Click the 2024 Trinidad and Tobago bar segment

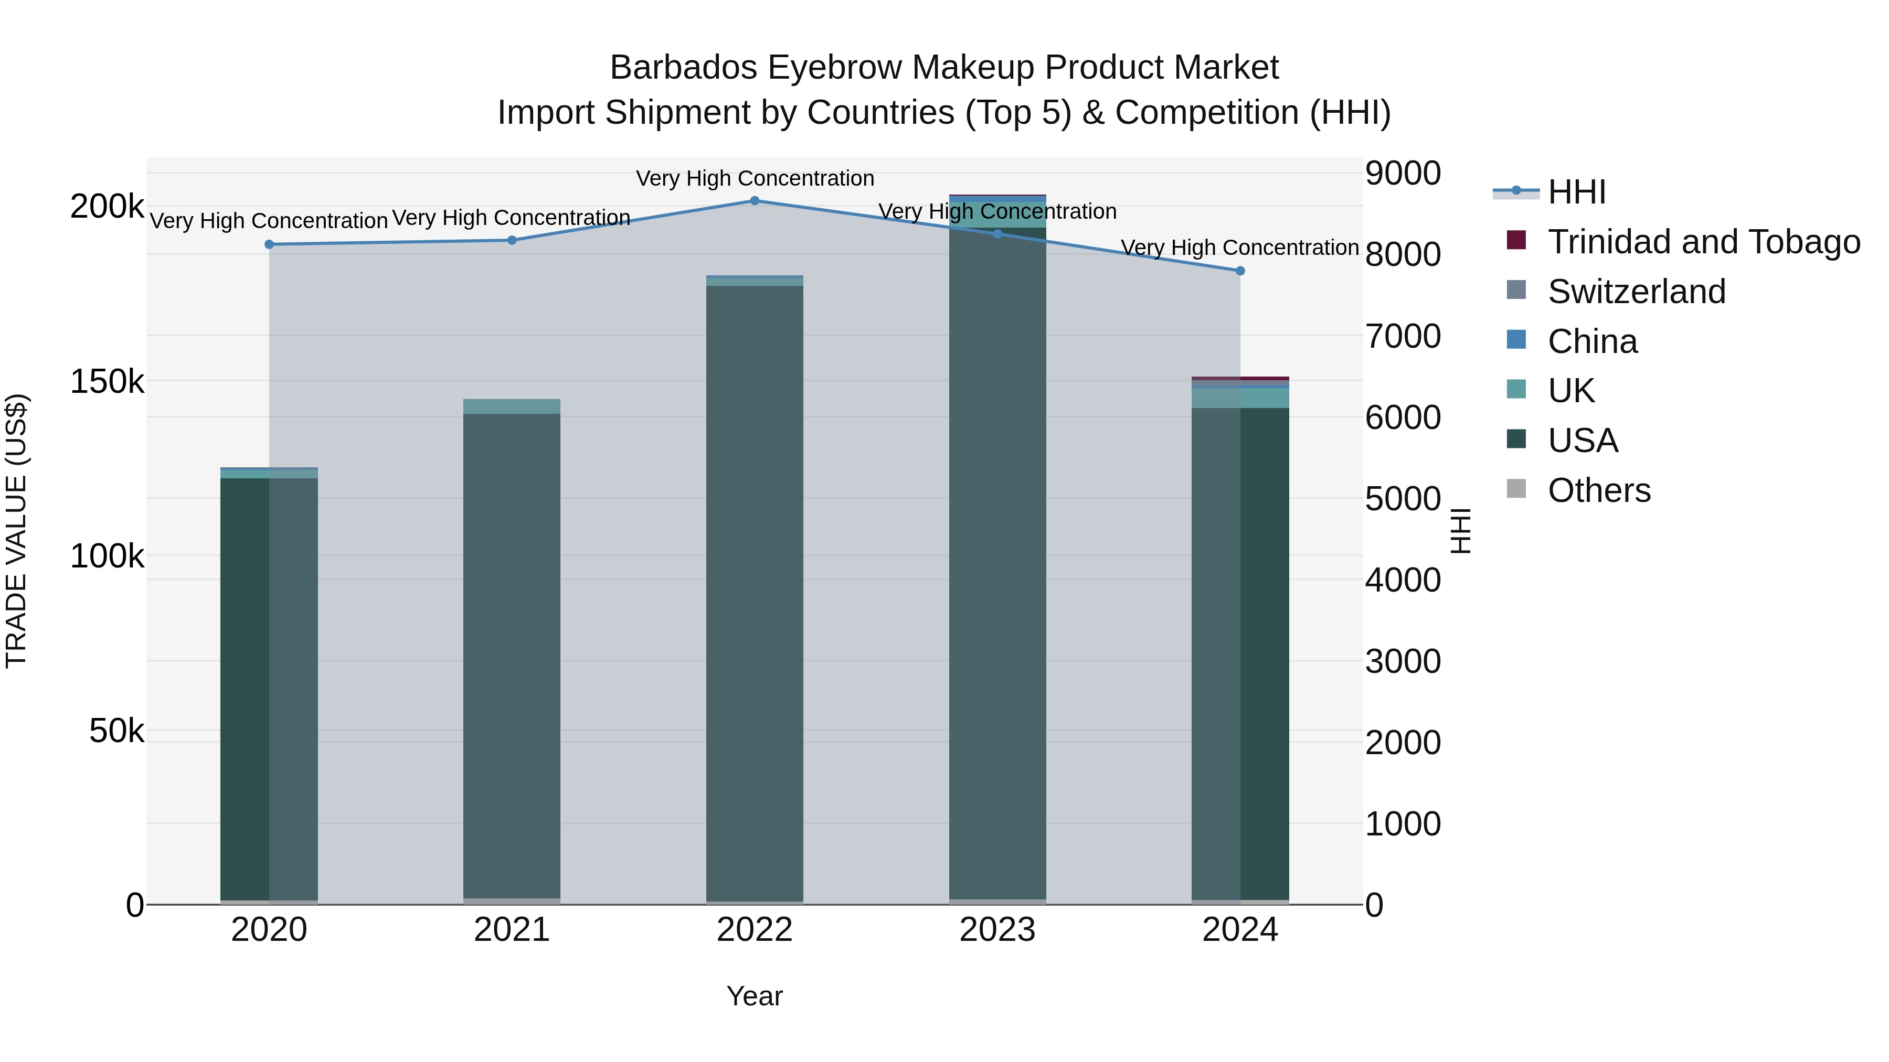(1240, 378)
